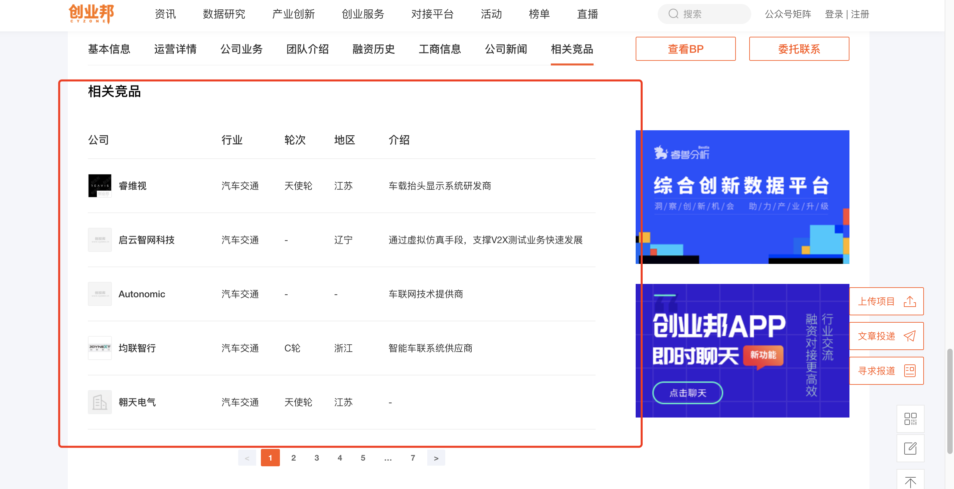Click the QR code icon in sidebar
This screenshot has height=489, width=954.
click(x=910, y=419)
